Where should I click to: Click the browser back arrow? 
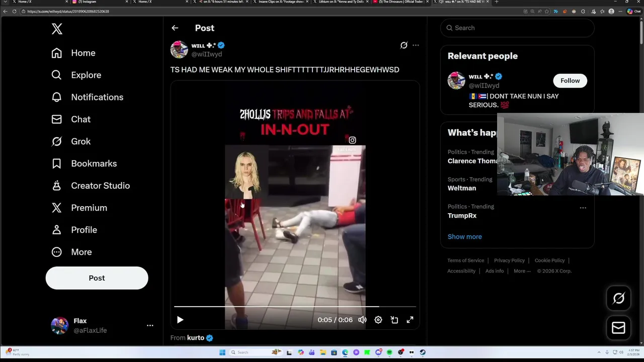pos(5,11)
